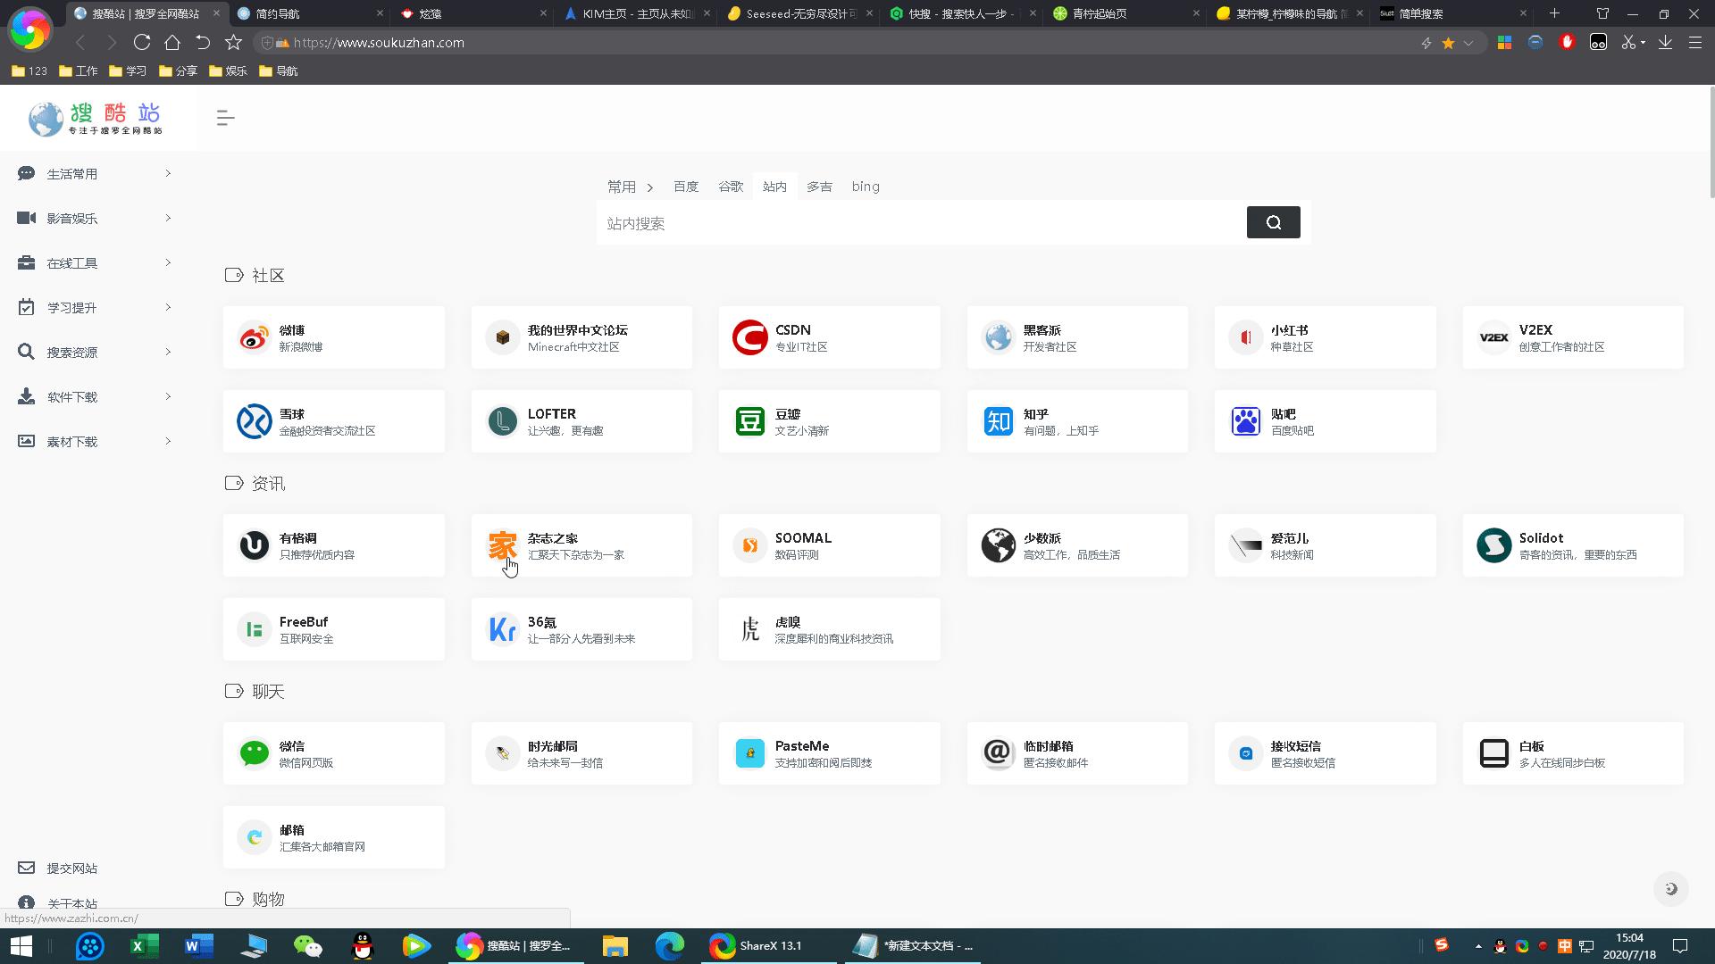
Task: Expand the 素材下载 sidebar section
Action: pos(94,442)
